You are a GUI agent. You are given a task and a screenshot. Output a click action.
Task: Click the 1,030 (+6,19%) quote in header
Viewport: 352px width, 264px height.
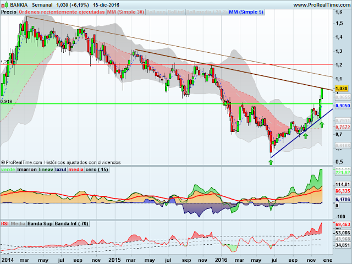tap(72, 5)
